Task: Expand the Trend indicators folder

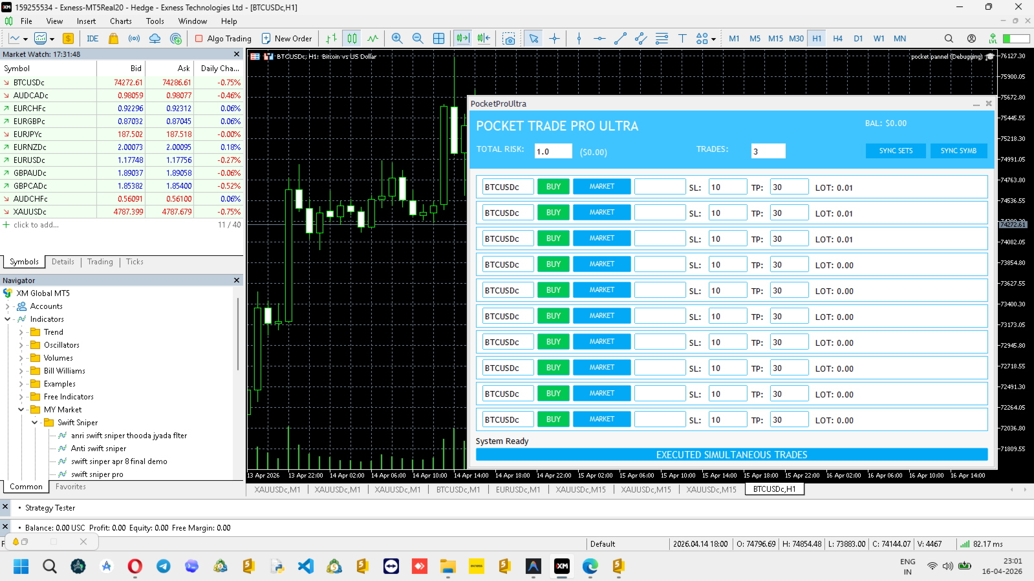Action: coord(21,332)
